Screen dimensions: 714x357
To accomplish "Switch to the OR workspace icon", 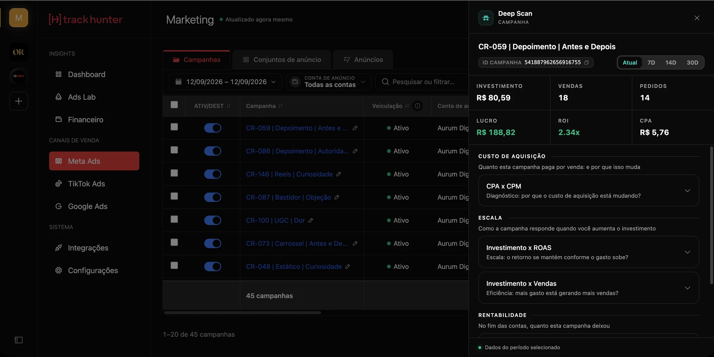I will [x=19, y=52].
